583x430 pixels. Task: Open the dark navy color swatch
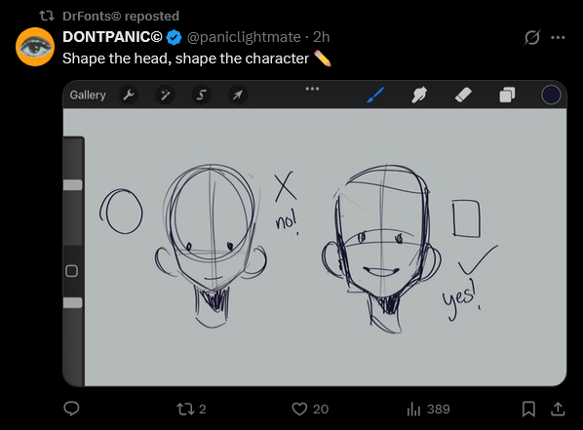point(551,95)
